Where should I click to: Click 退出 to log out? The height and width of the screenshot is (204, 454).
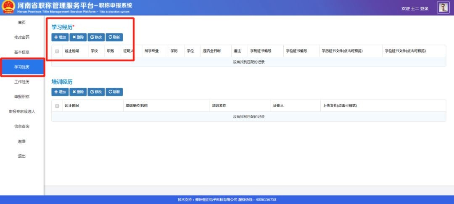(22, 156)
